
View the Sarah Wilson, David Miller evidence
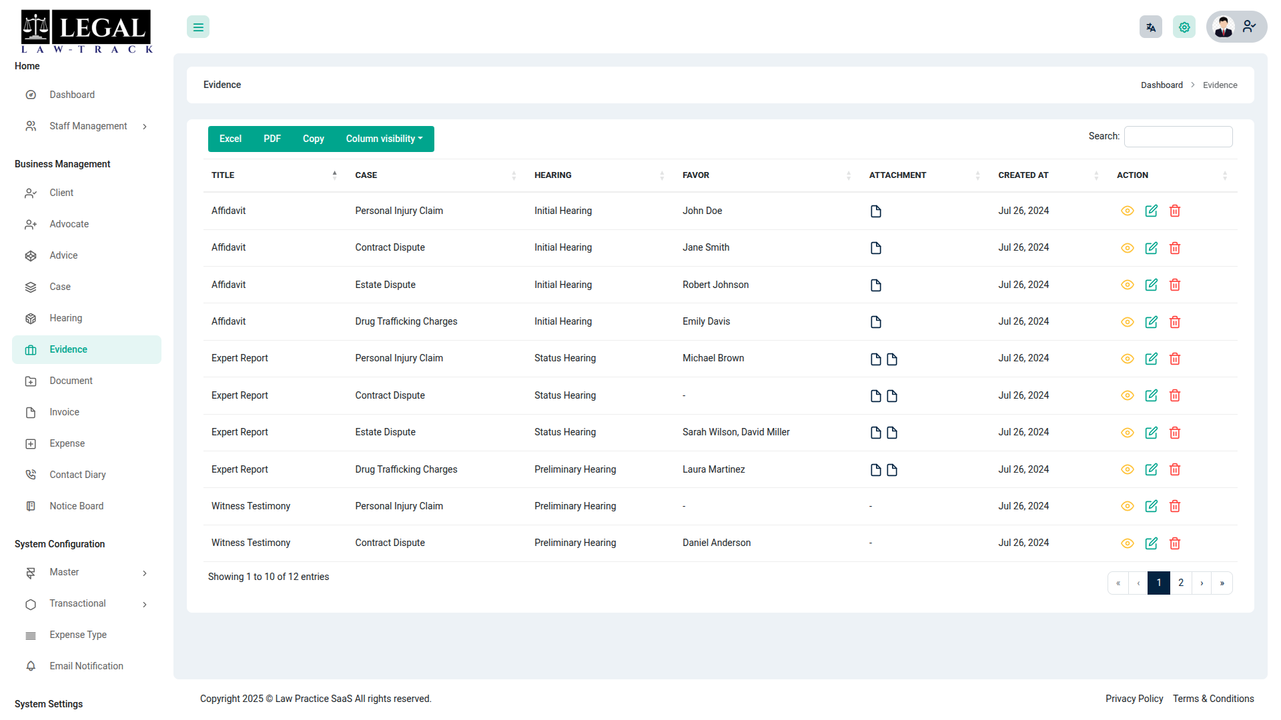[x=1128, y=433]
